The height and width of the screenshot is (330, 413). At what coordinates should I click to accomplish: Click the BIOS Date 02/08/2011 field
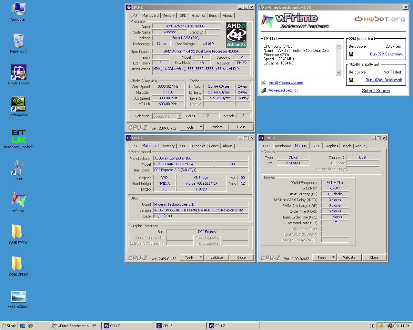(201, 216)
